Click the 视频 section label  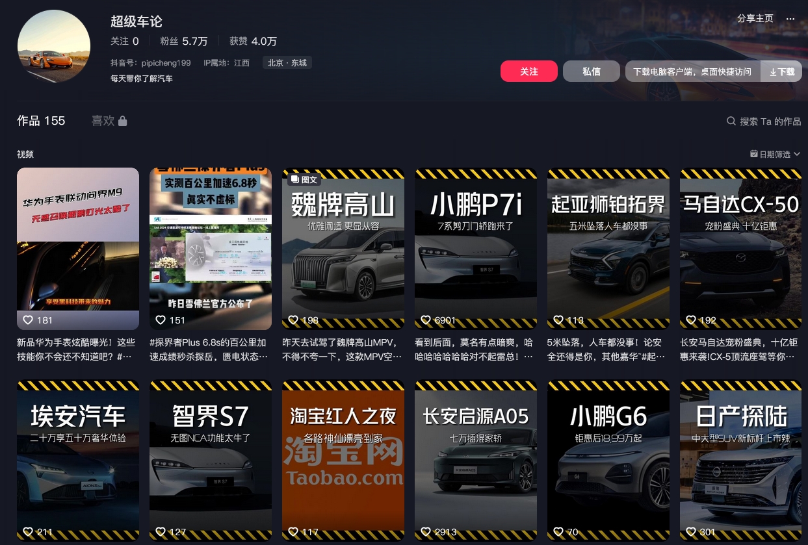pos(25,154)
